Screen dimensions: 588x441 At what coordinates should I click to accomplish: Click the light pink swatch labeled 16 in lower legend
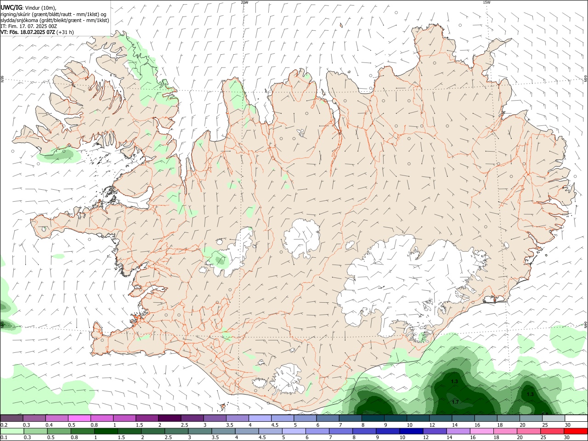click(x=481, y=431)
